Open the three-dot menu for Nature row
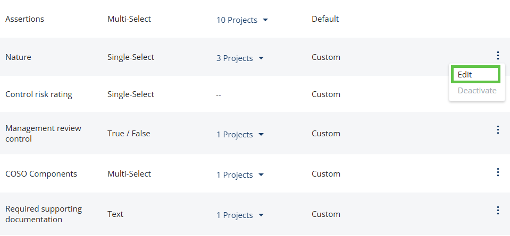This screenshot has width=510, height=236. [x=498, y=56]
